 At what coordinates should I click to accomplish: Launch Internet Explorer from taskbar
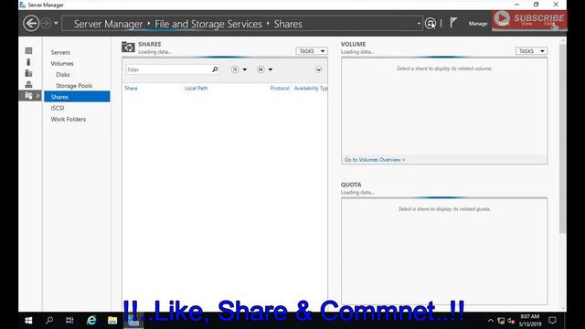(91, 321)
